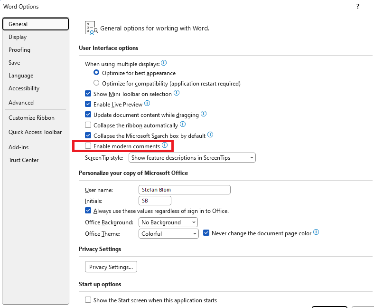View info tip for Collapse the ribbon automatically
374x308 pixels.
[x=183, y=124]
